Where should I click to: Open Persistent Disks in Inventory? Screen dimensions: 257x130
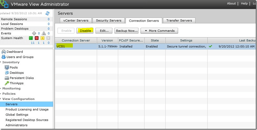22,78
